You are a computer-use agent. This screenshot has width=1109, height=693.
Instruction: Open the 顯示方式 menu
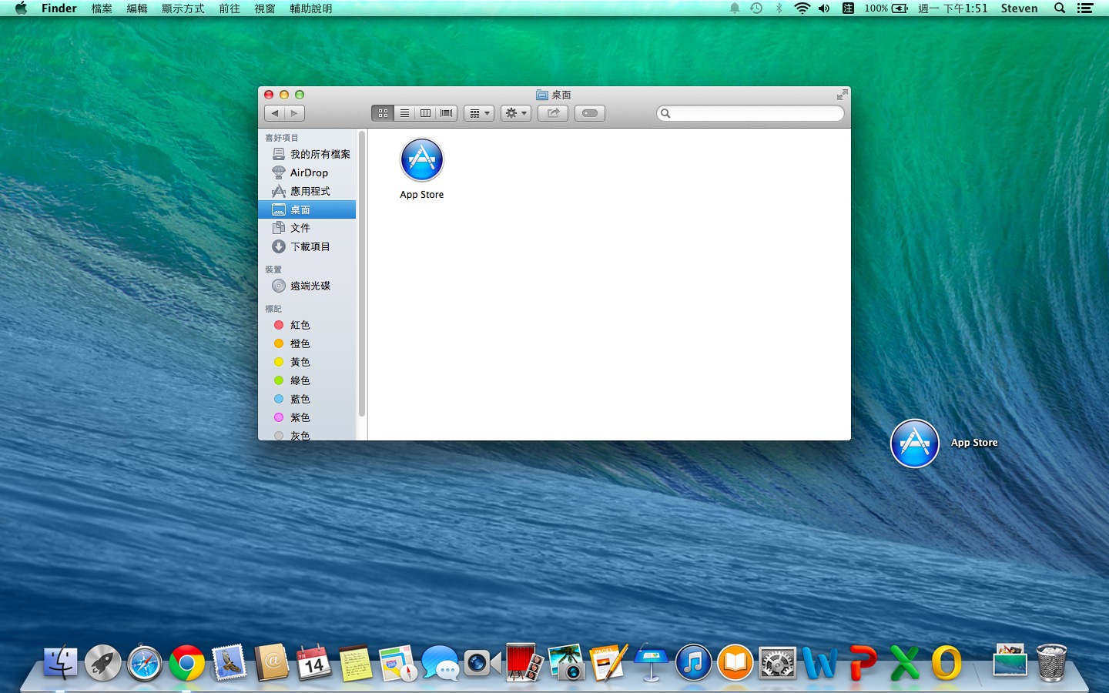(183, 8)
